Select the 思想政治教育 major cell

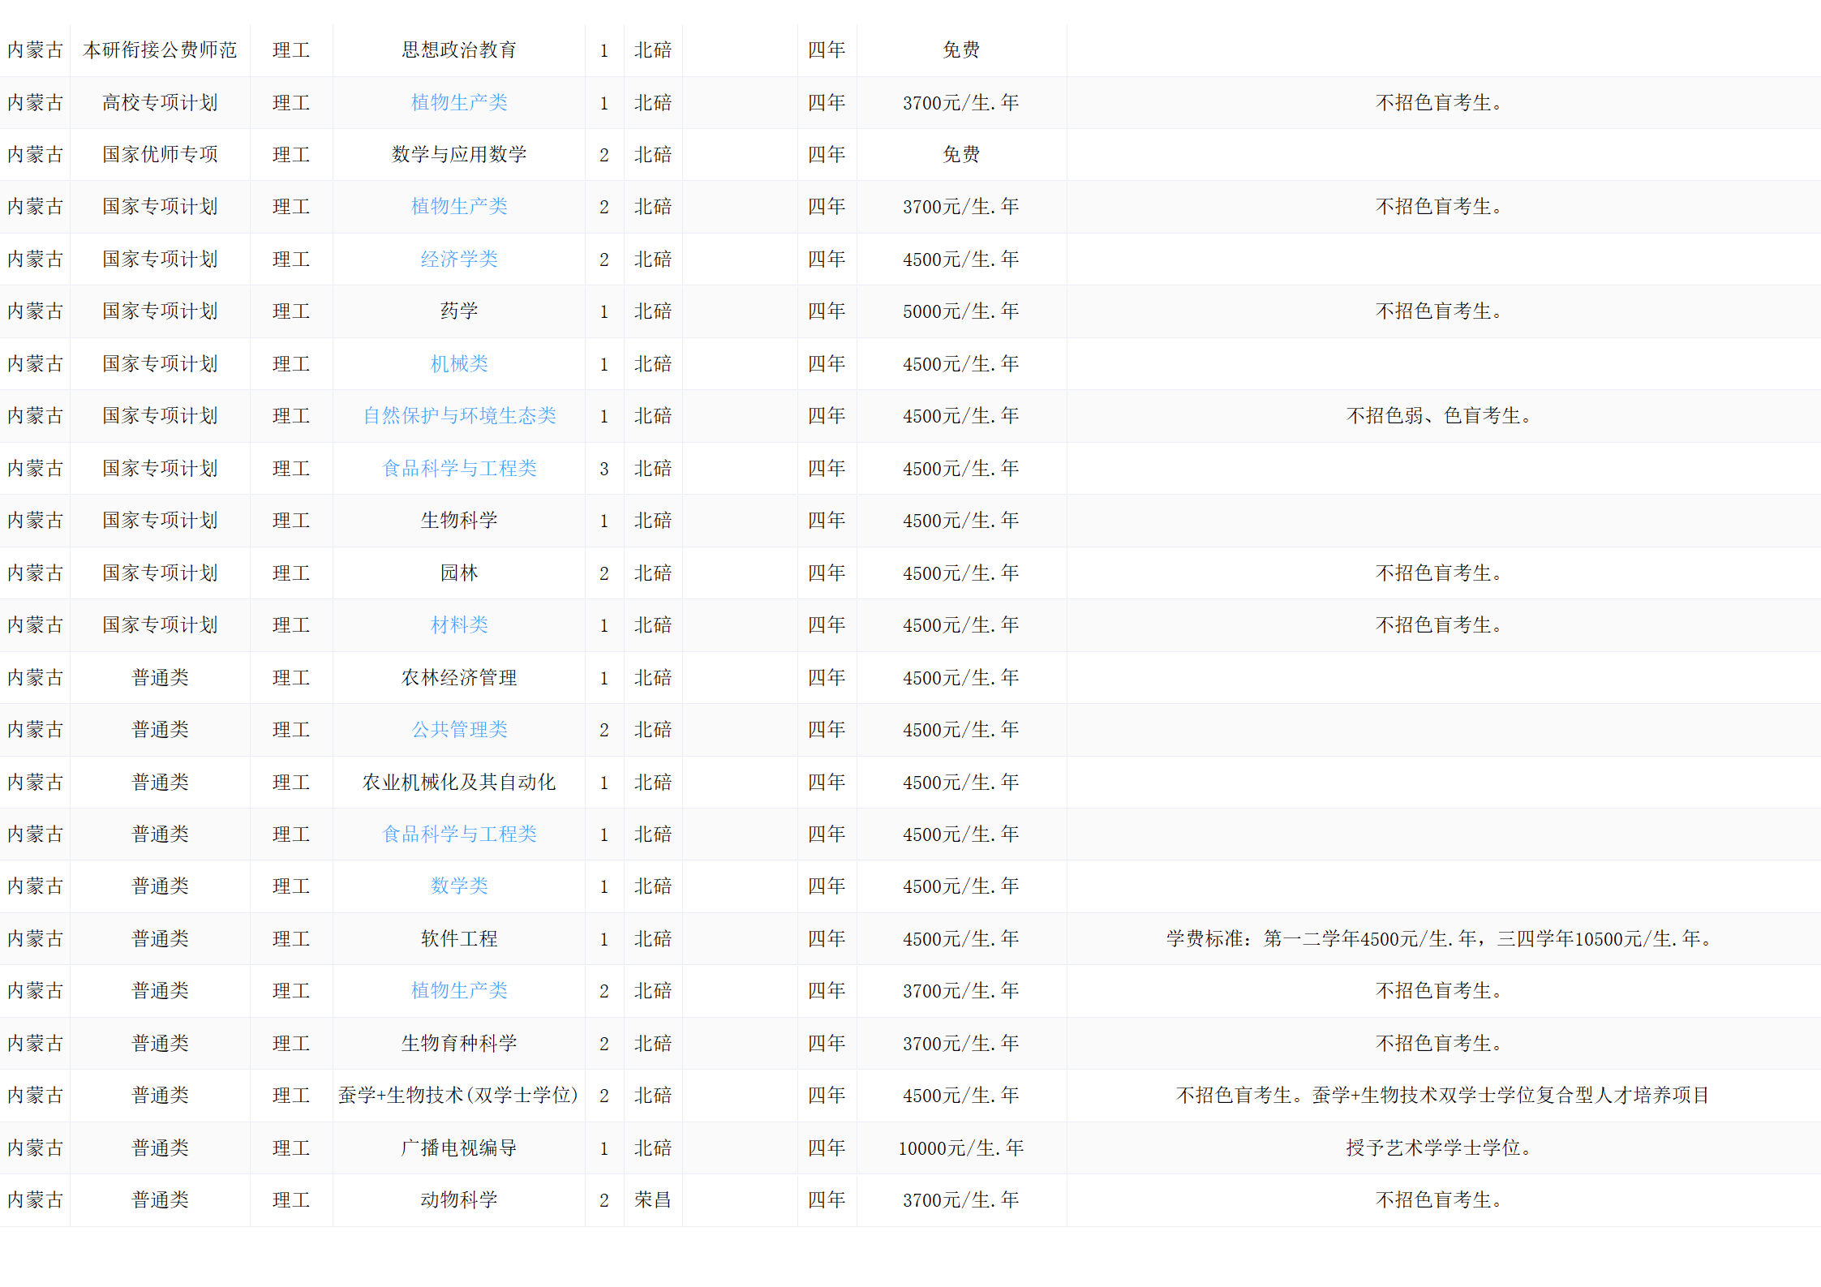[x=459, y=50]
